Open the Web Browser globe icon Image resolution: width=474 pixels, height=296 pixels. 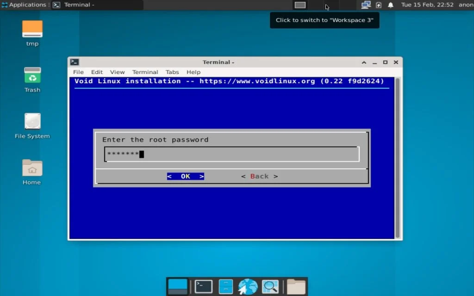pyautogui.click(x=248, y=286)
